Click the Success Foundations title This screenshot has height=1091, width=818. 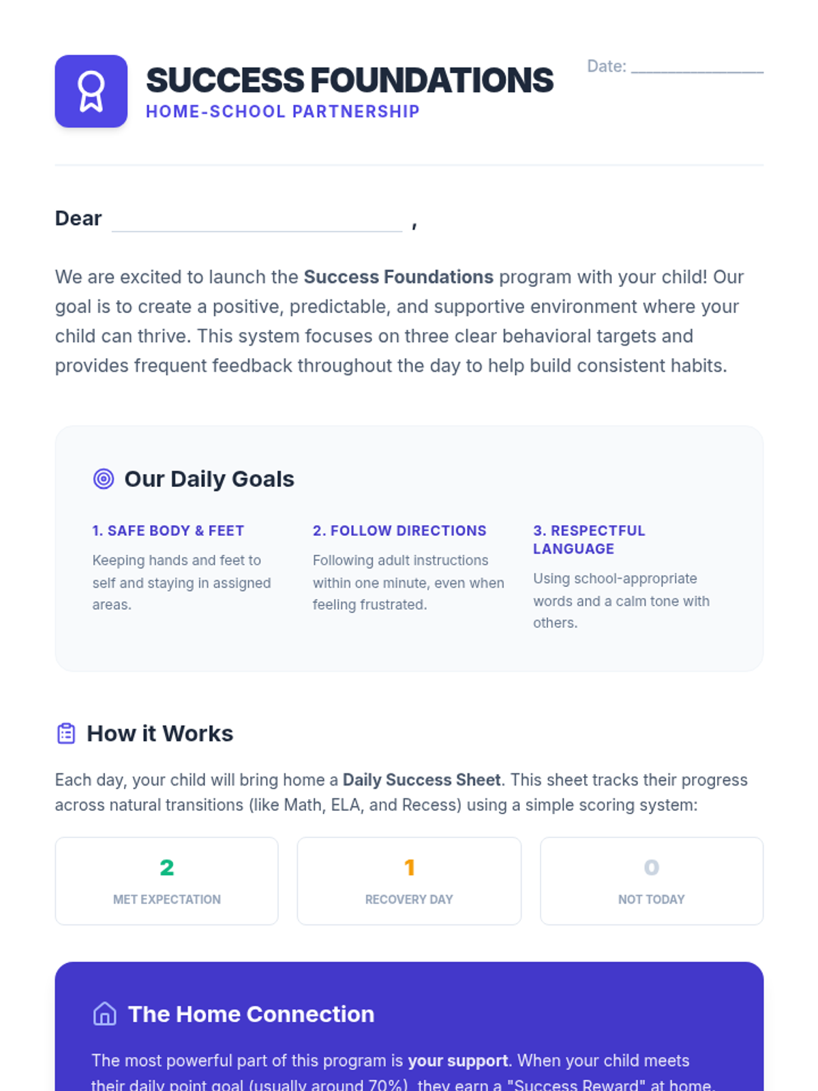click(x=350, y=80)
